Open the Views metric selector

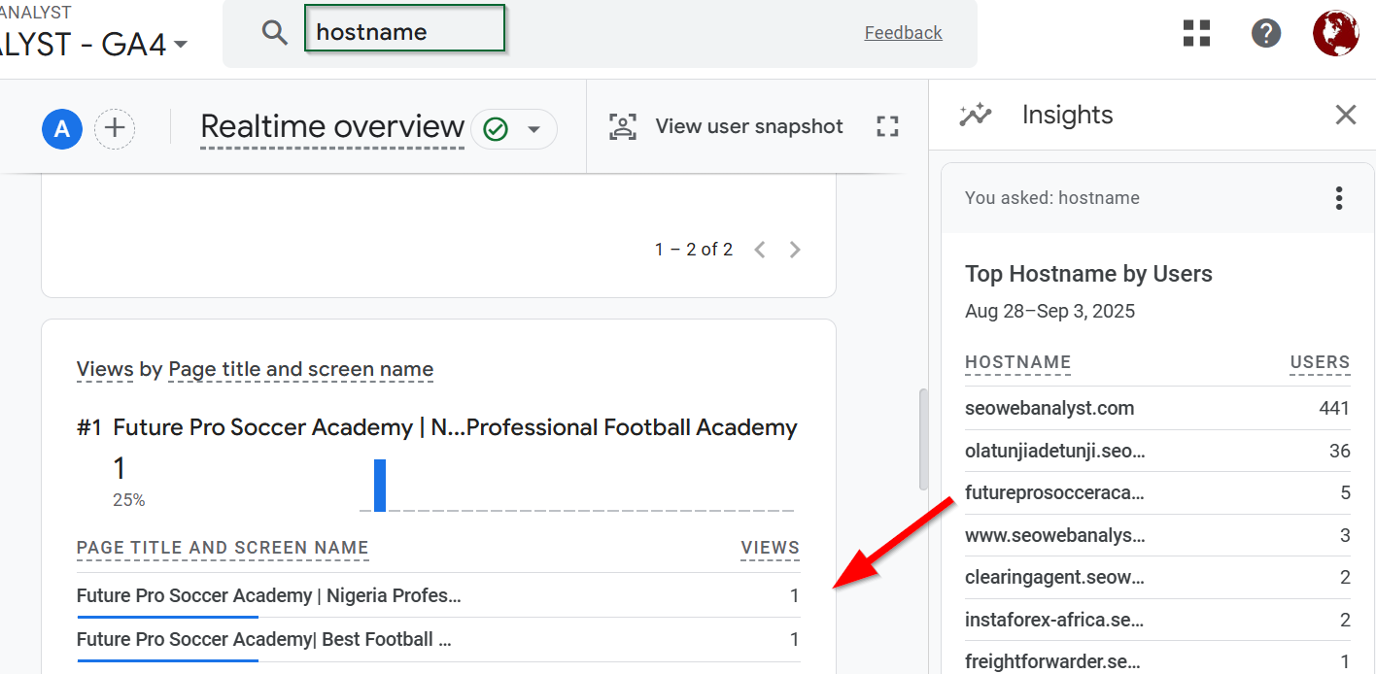tap(105, 369)
